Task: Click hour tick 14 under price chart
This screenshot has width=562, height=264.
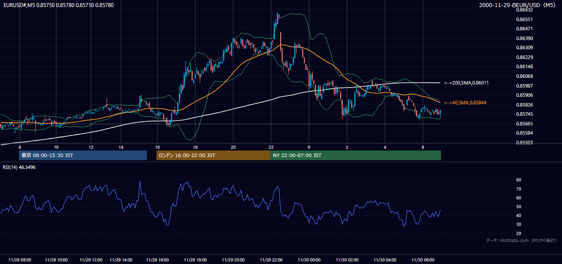Action: coord(121,147)
